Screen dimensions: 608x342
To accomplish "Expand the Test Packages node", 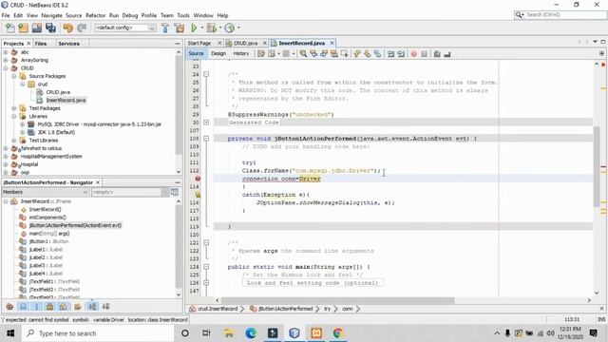I will 14,108.
